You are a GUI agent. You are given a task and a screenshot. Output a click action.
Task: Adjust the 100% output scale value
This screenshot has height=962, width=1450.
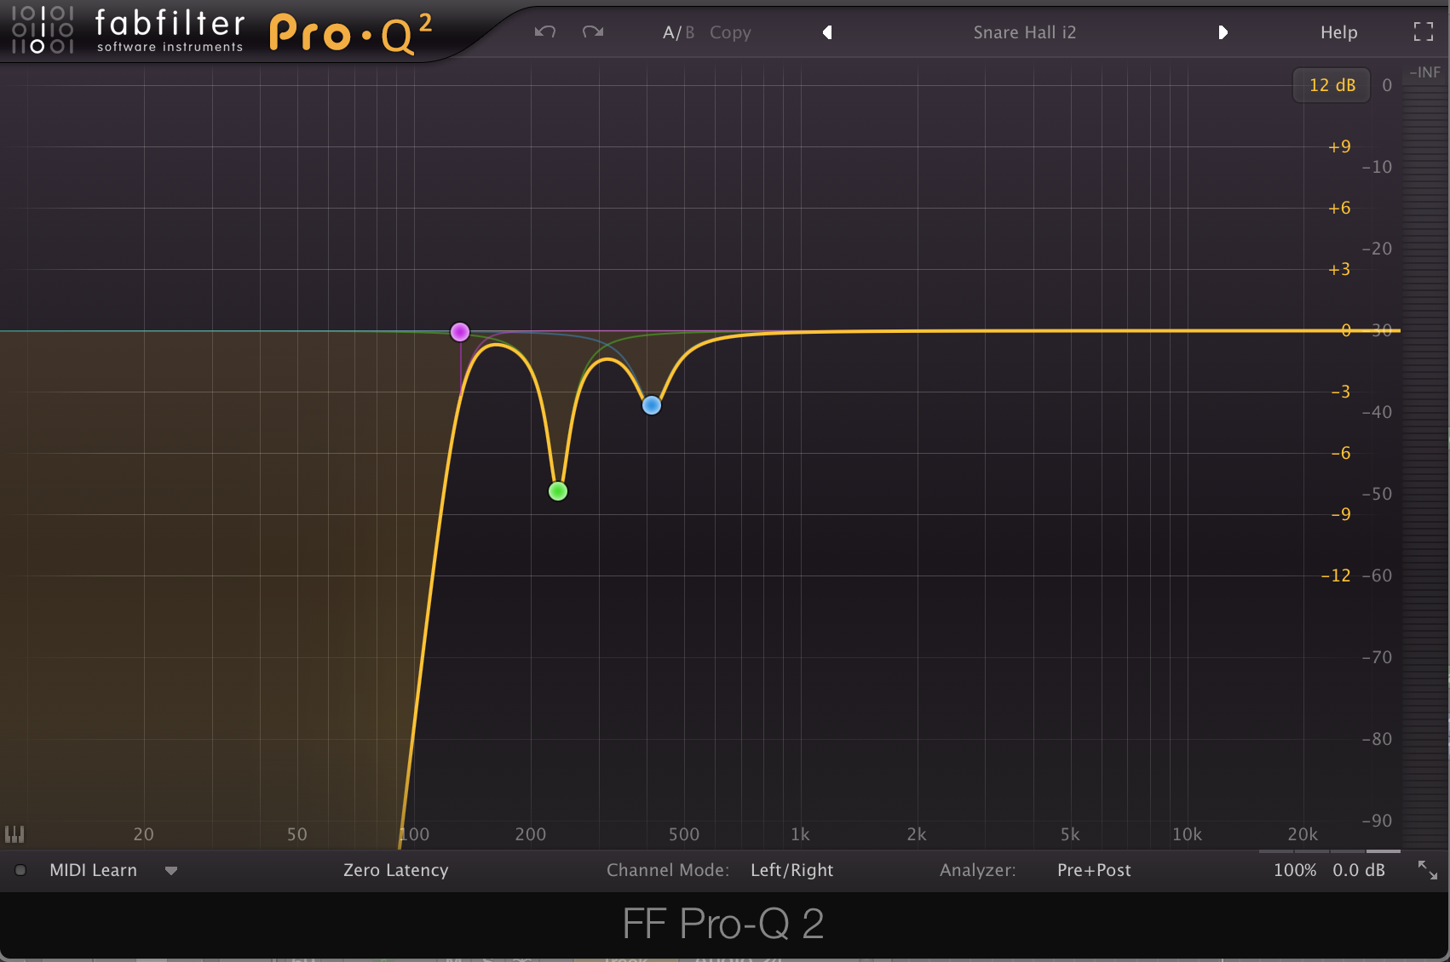tap(1295, 870)
